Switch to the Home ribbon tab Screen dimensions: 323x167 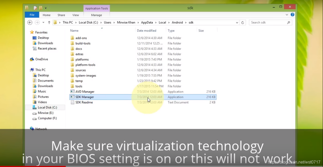tap(47, 15)
